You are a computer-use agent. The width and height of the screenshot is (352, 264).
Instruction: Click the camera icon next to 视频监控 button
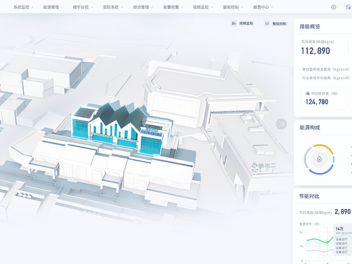pyautogui.click(x=234, y=23)
